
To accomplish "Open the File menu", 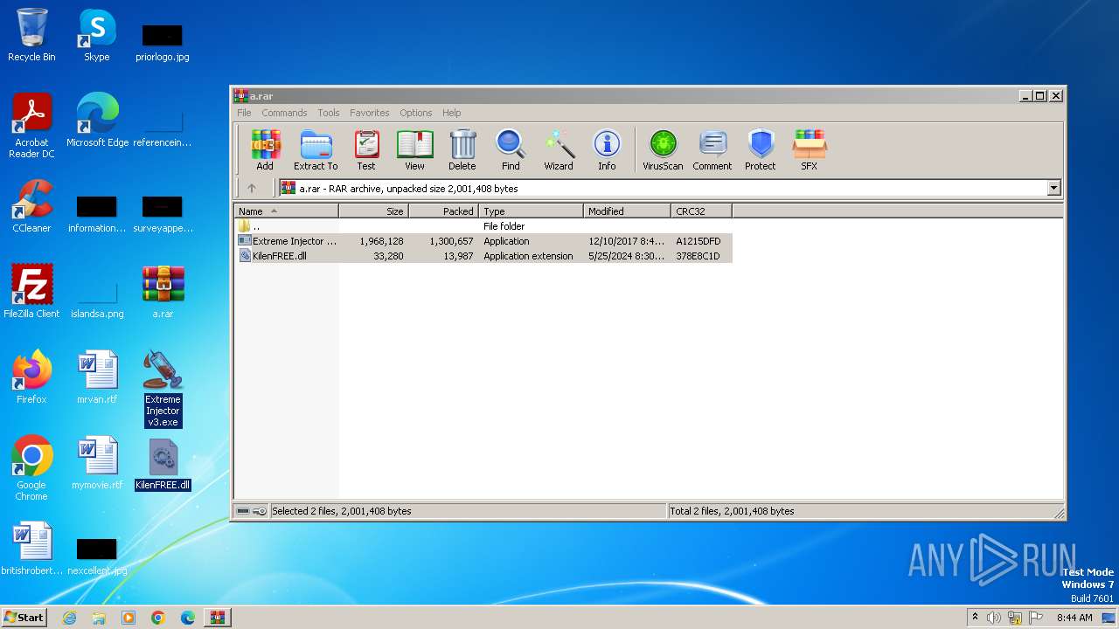I will pyautogui.click(x=244, y=113).
